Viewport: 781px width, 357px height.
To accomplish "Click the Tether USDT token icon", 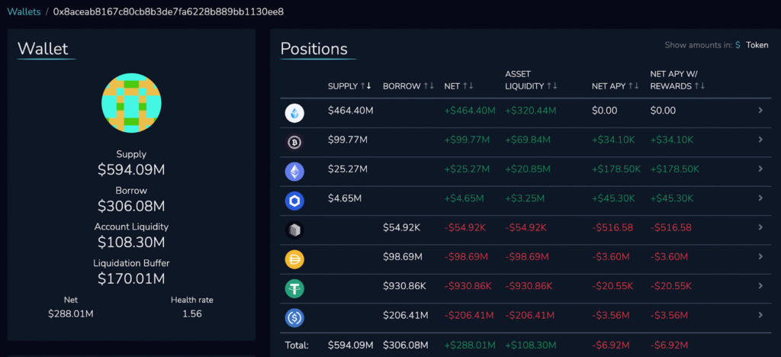I will click(294, 288).
